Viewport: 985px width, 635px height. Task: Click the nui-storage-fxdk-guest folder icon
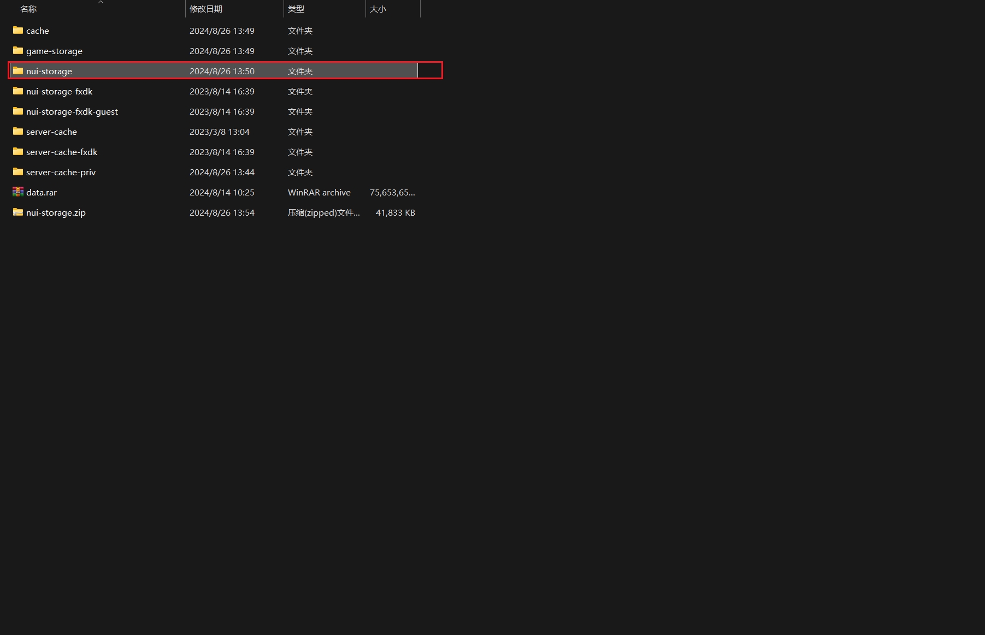[18, 111]
